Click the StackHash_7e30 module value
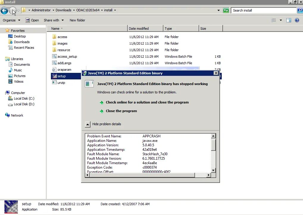The width and height of the screenshot is (303, 215). 155,154
